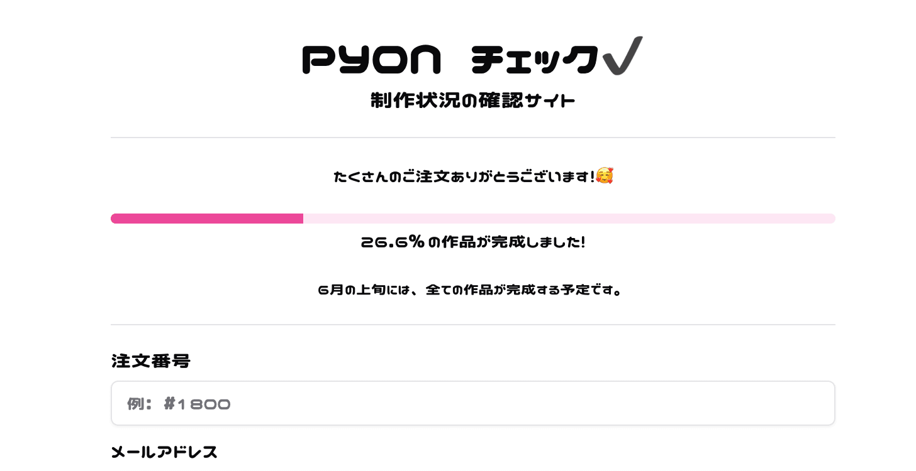Click the 制作状況の確認サイト subtitle

point(473,100)
